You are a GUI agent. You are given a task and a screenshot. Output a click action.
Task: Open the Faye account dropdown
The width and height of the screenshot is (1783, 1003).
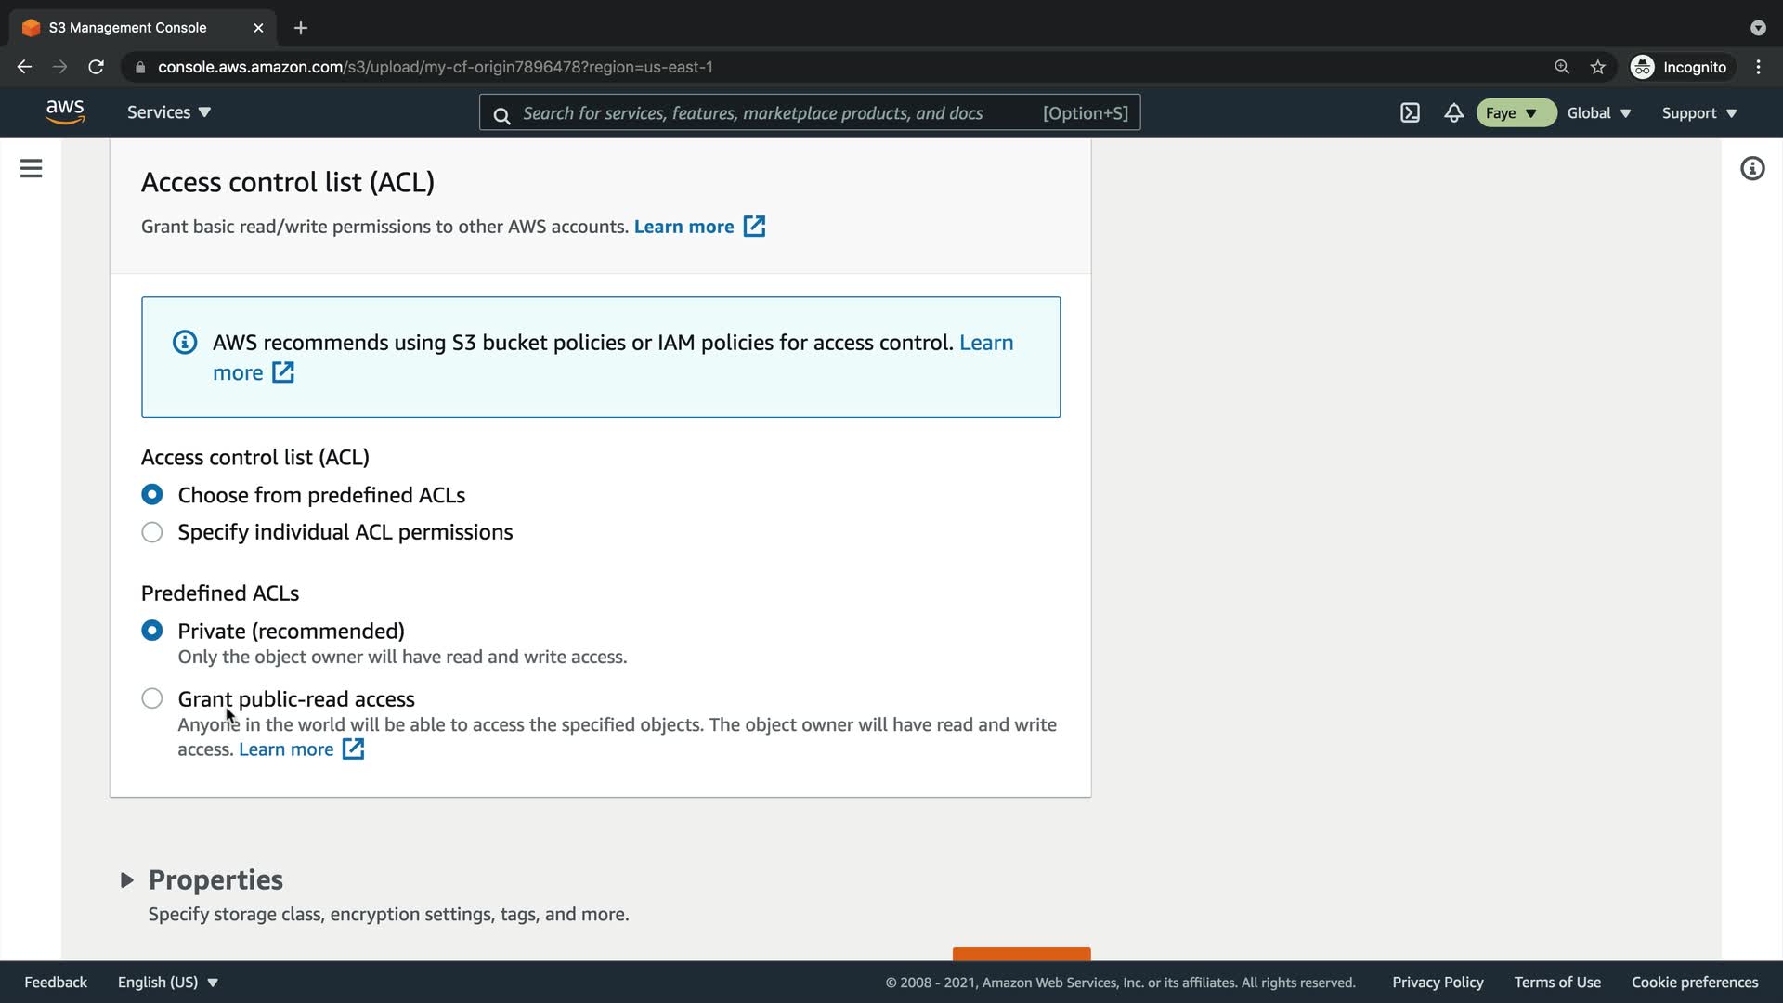(1514, 112)
